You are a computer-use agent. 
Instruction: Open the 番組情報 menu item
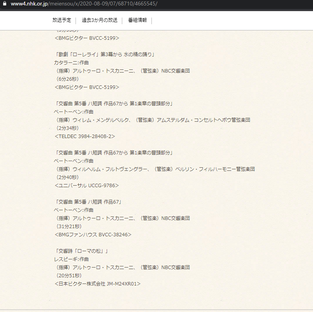point(137,20)
